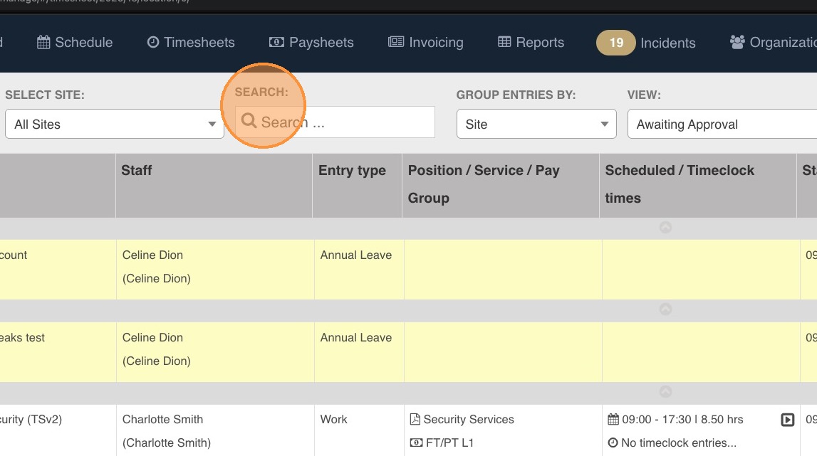Viewport: 817px width, 456px height.
Task: Go to Incidents in the navigation bar
Action: (x=667, y=43)
